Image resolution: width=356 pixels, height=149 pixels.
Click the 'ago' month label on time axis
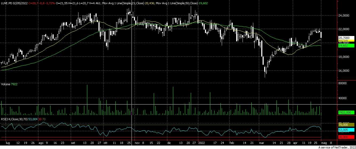pyautogui.click(x=41, y=143)
